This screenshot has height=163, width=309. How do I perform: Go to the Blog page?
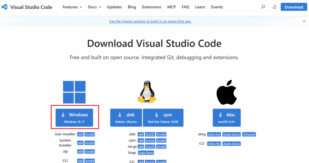tap(132, 7)
